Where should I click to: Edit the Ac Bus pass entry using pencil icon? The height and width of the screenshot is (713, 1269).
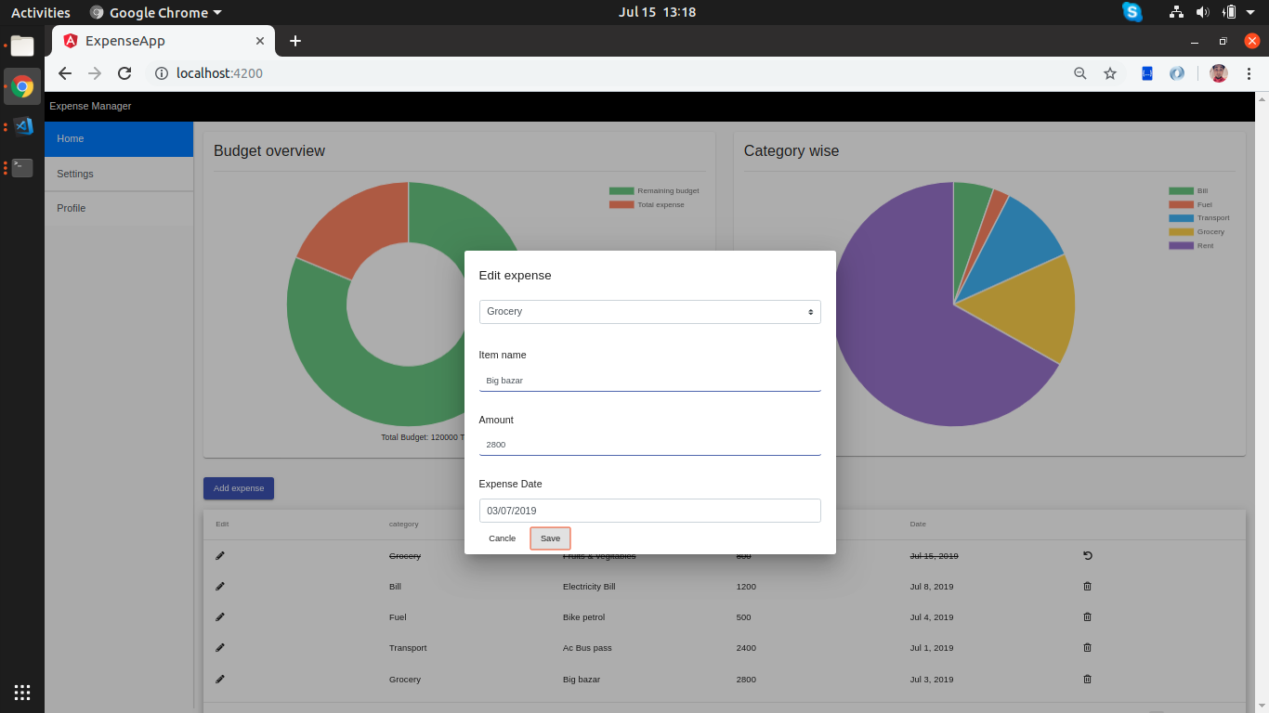pos(220,647)
